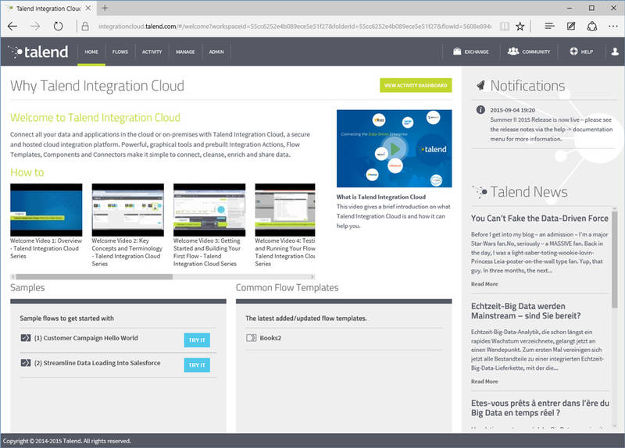Open Welcome Video 3 Getting Started thumbnail
625x448 pixels.
[x=209, y=210]
